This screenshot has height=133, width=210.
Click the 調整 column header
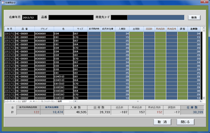coord(182,29)
